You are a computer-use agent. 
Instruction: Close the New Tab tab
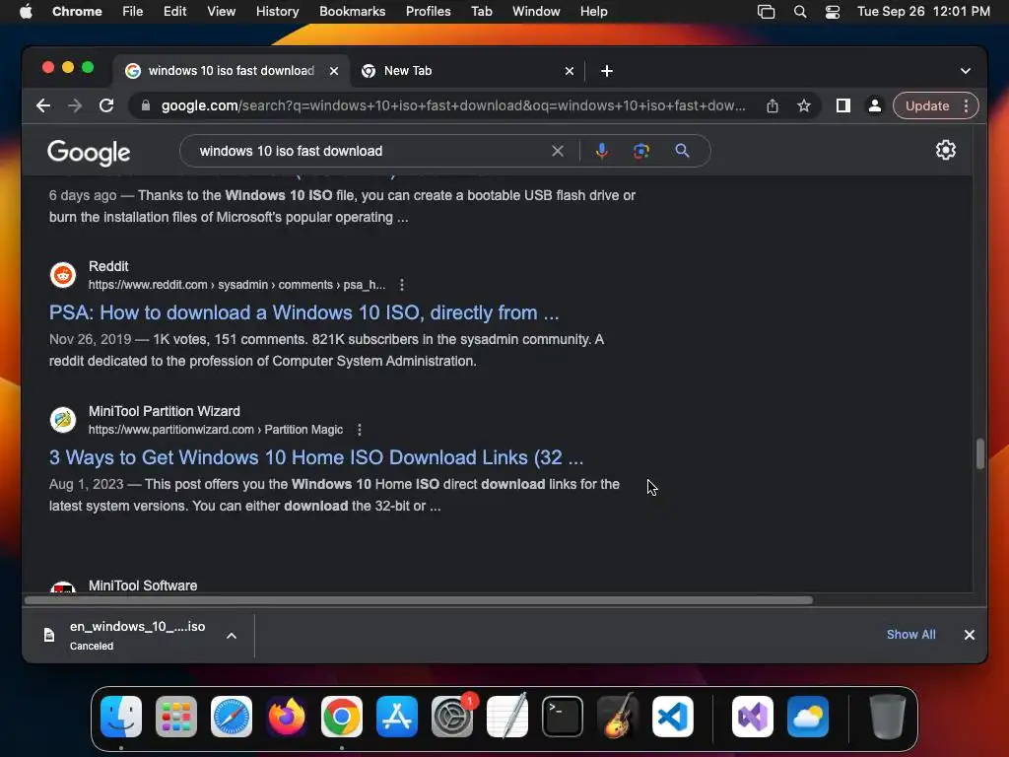pos(570,71)
